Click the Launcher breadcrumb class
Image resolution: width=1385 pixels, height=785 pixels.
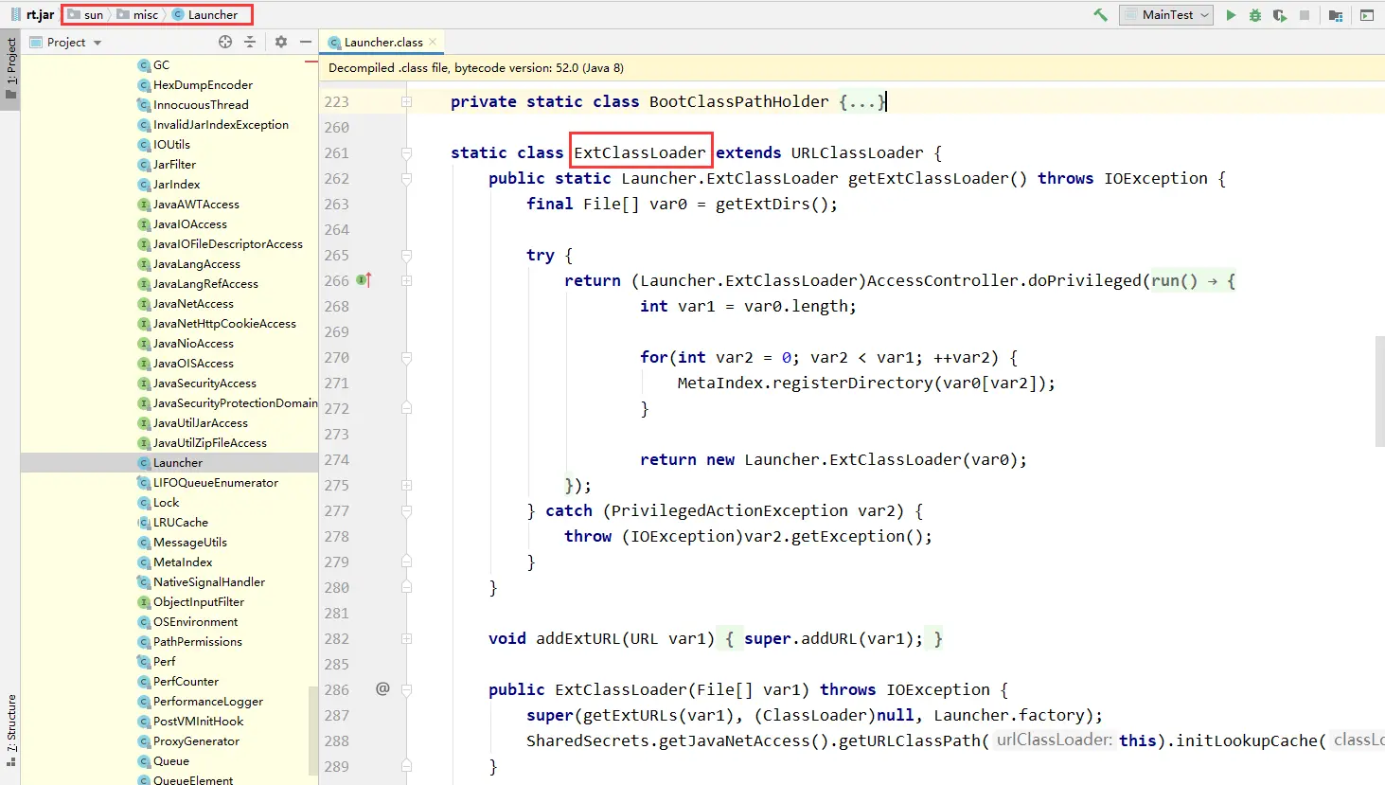(x=204, y=14)
